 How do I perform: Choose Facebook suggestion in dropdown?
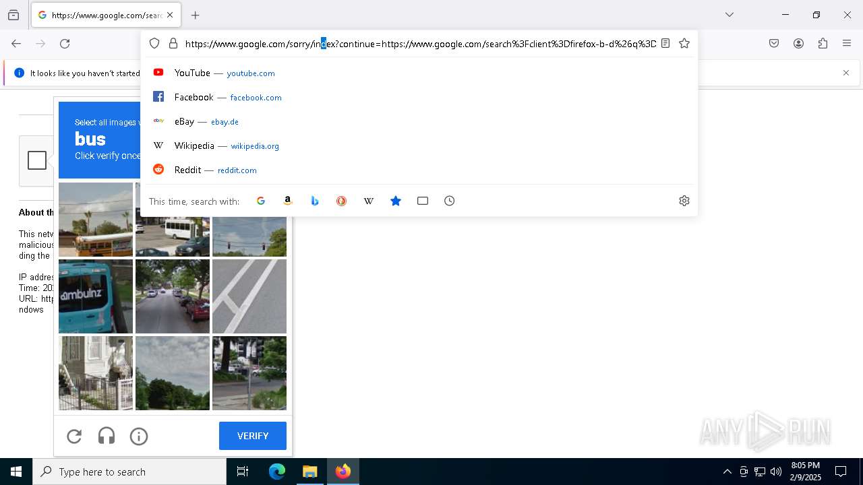[x=419, y=97]
